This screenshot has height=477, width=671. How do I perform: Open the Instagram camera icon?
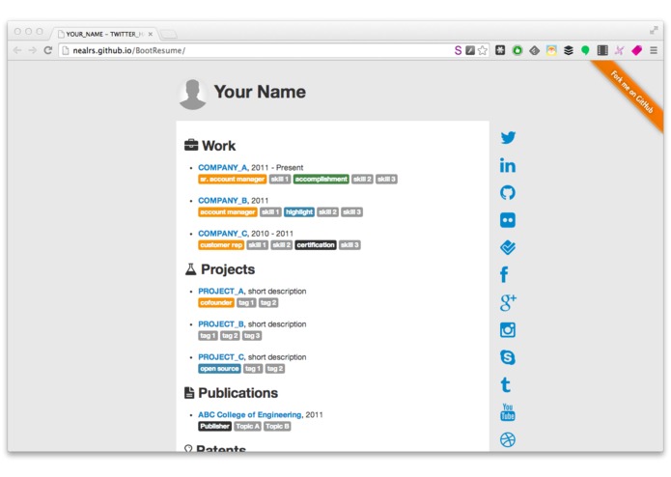tap(508, 330)
